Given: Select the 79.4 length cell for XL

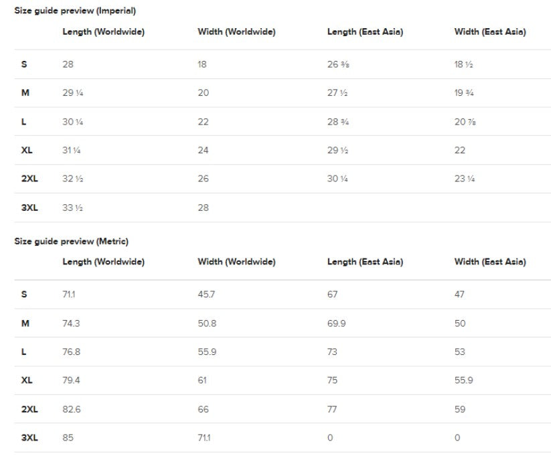Looking at the screenshot, I should [71, 380].
